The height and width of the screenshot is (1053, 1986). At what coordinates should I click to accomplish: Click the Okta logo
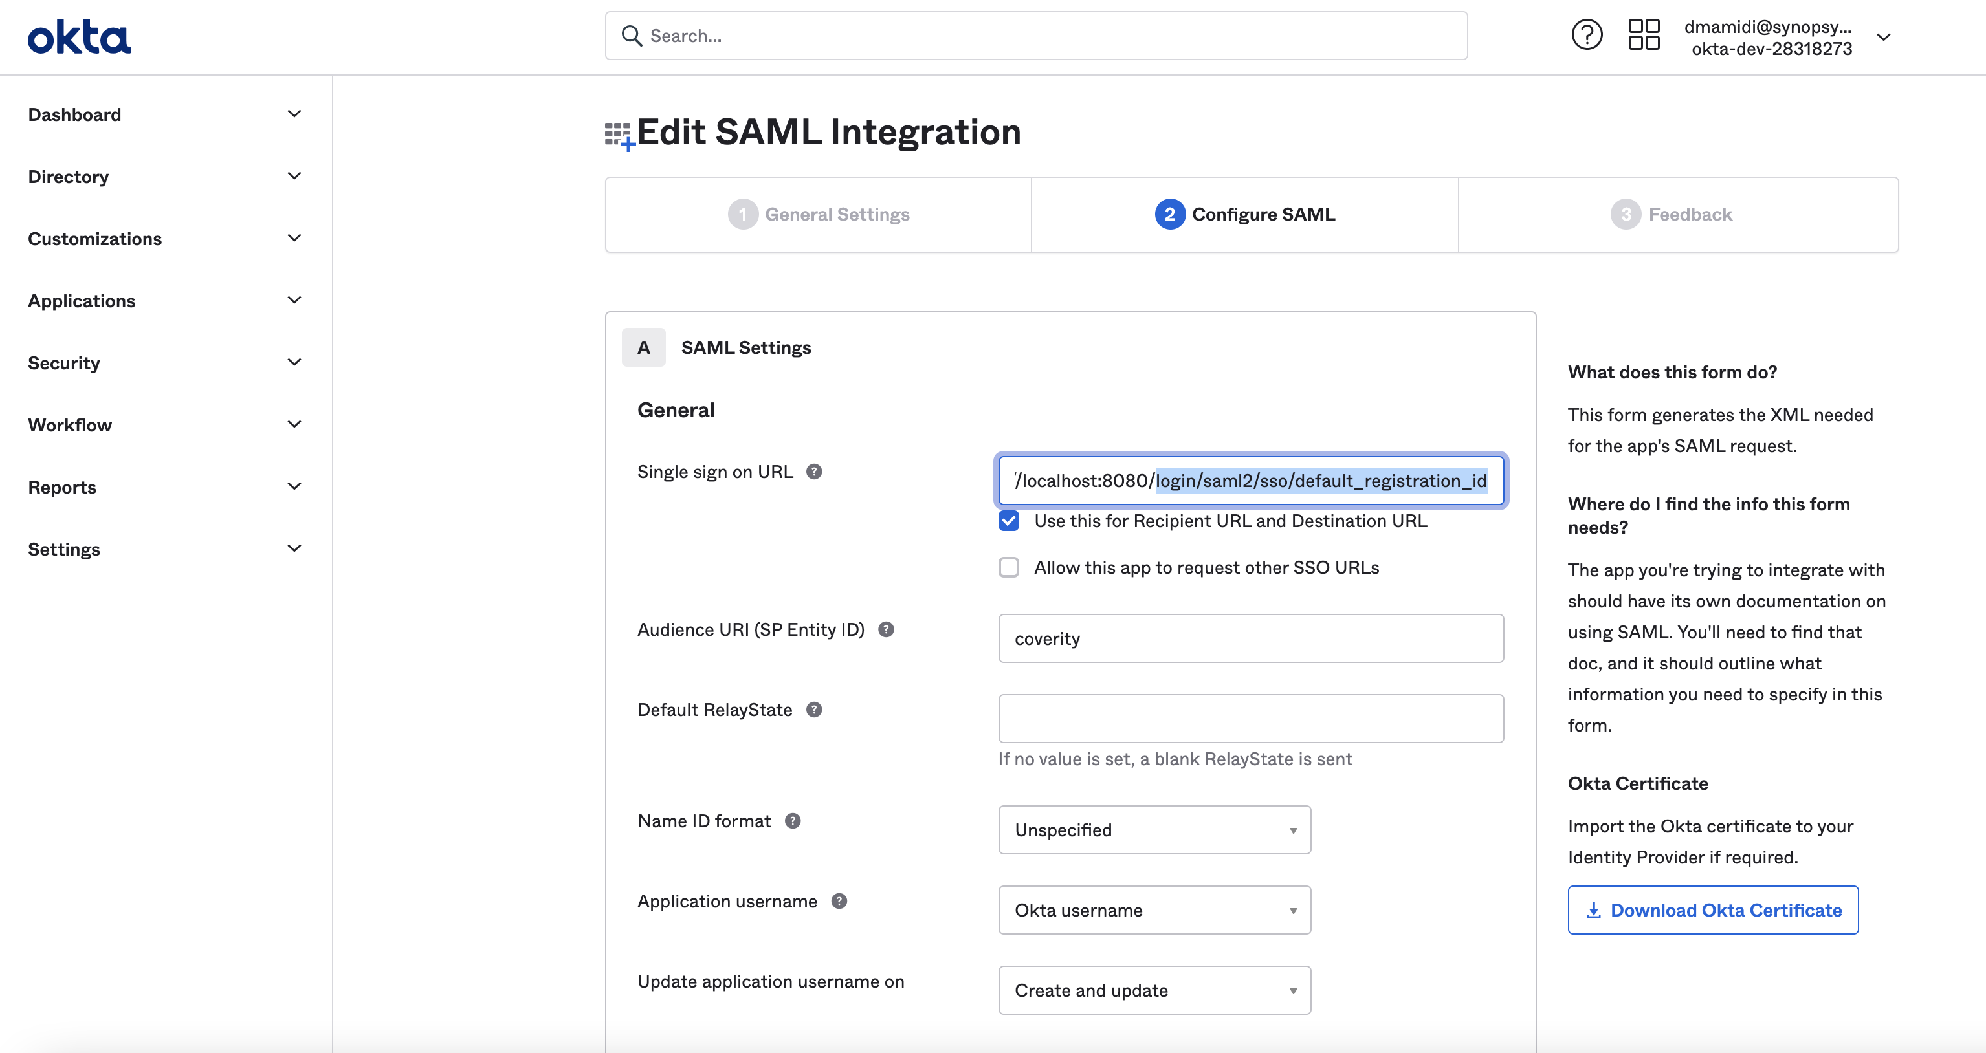point(79,36)
